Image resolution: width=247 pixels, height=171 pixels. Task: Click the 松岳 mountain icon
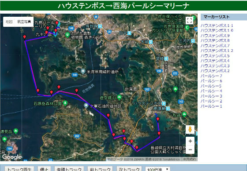[x=184, y=114]
